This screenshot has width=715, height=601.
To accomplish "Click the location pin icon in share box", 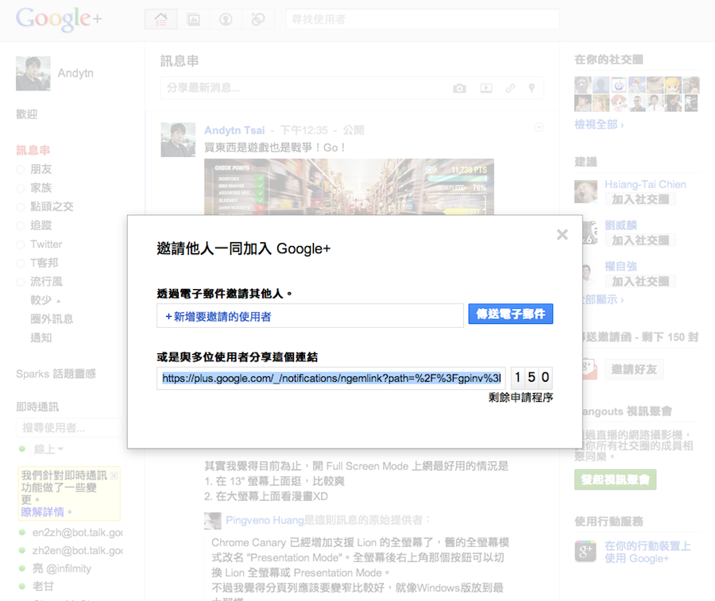I will pyautogui.click(x=531, y=88).
